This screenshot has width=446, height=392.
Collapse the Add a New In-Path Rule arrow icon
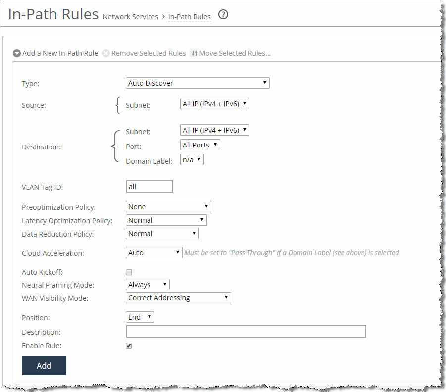[17, 53]
